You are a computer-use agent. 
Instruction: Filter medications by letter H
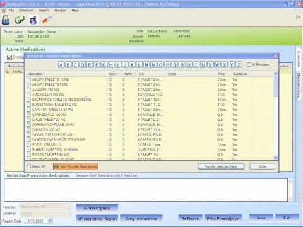click(111, 65)
